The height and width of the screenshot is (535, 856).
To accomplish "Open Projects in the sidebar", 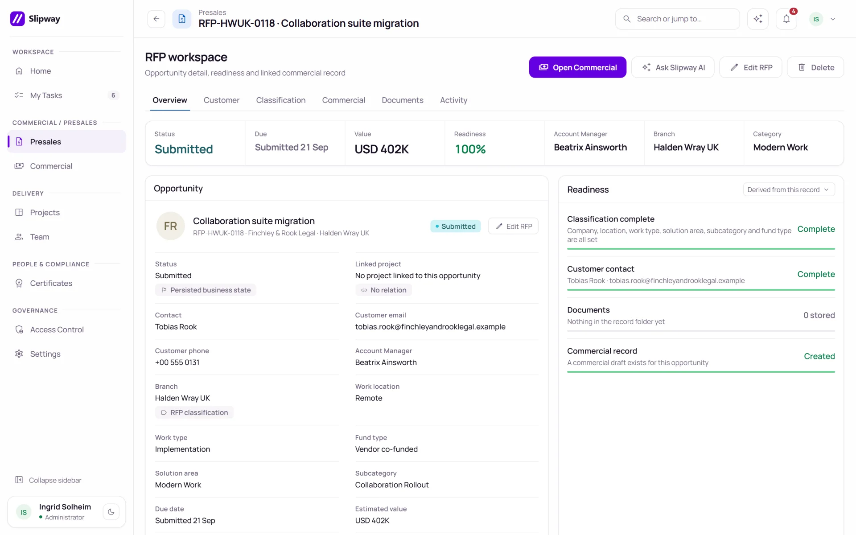I will [x=66, y=212].
